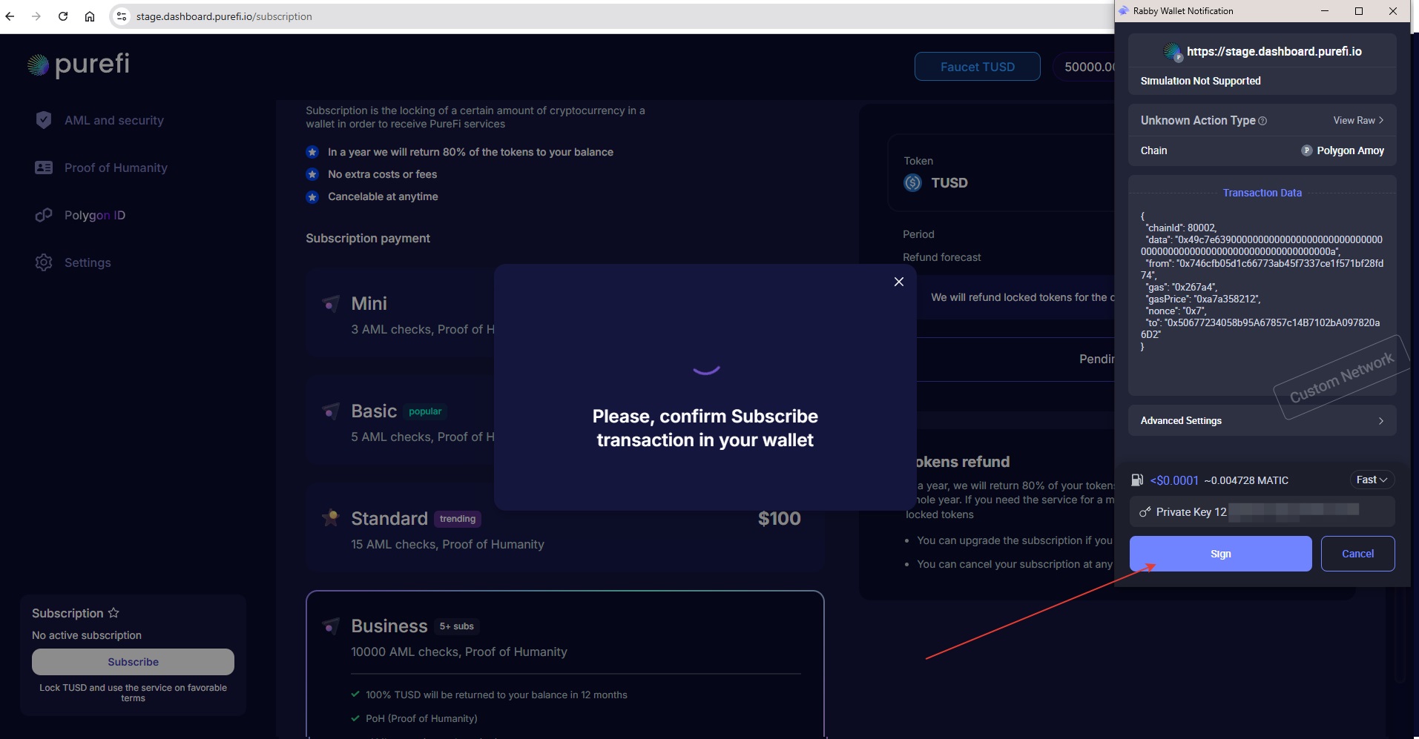
Task: Click the TUSD token icon
Action: 912,182
